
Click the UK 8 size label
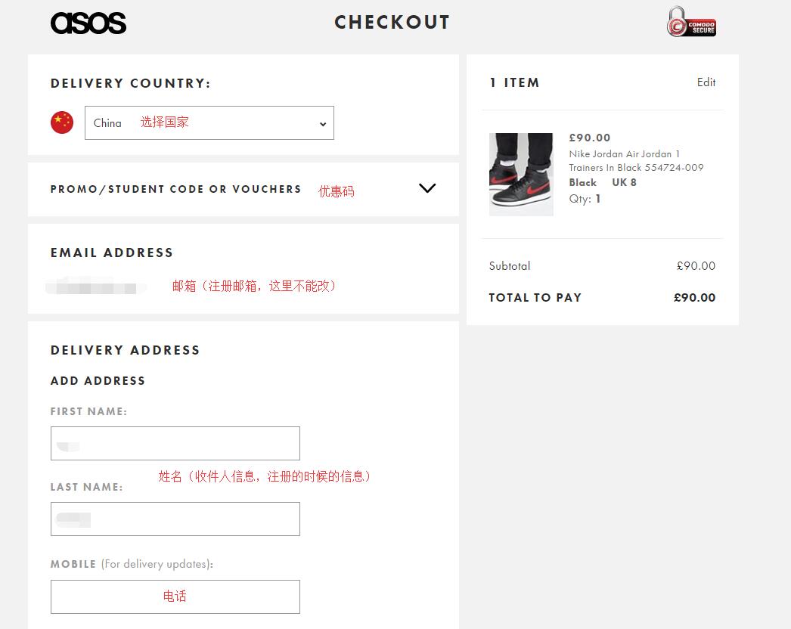pyautogui.click(x=624, y=183)
